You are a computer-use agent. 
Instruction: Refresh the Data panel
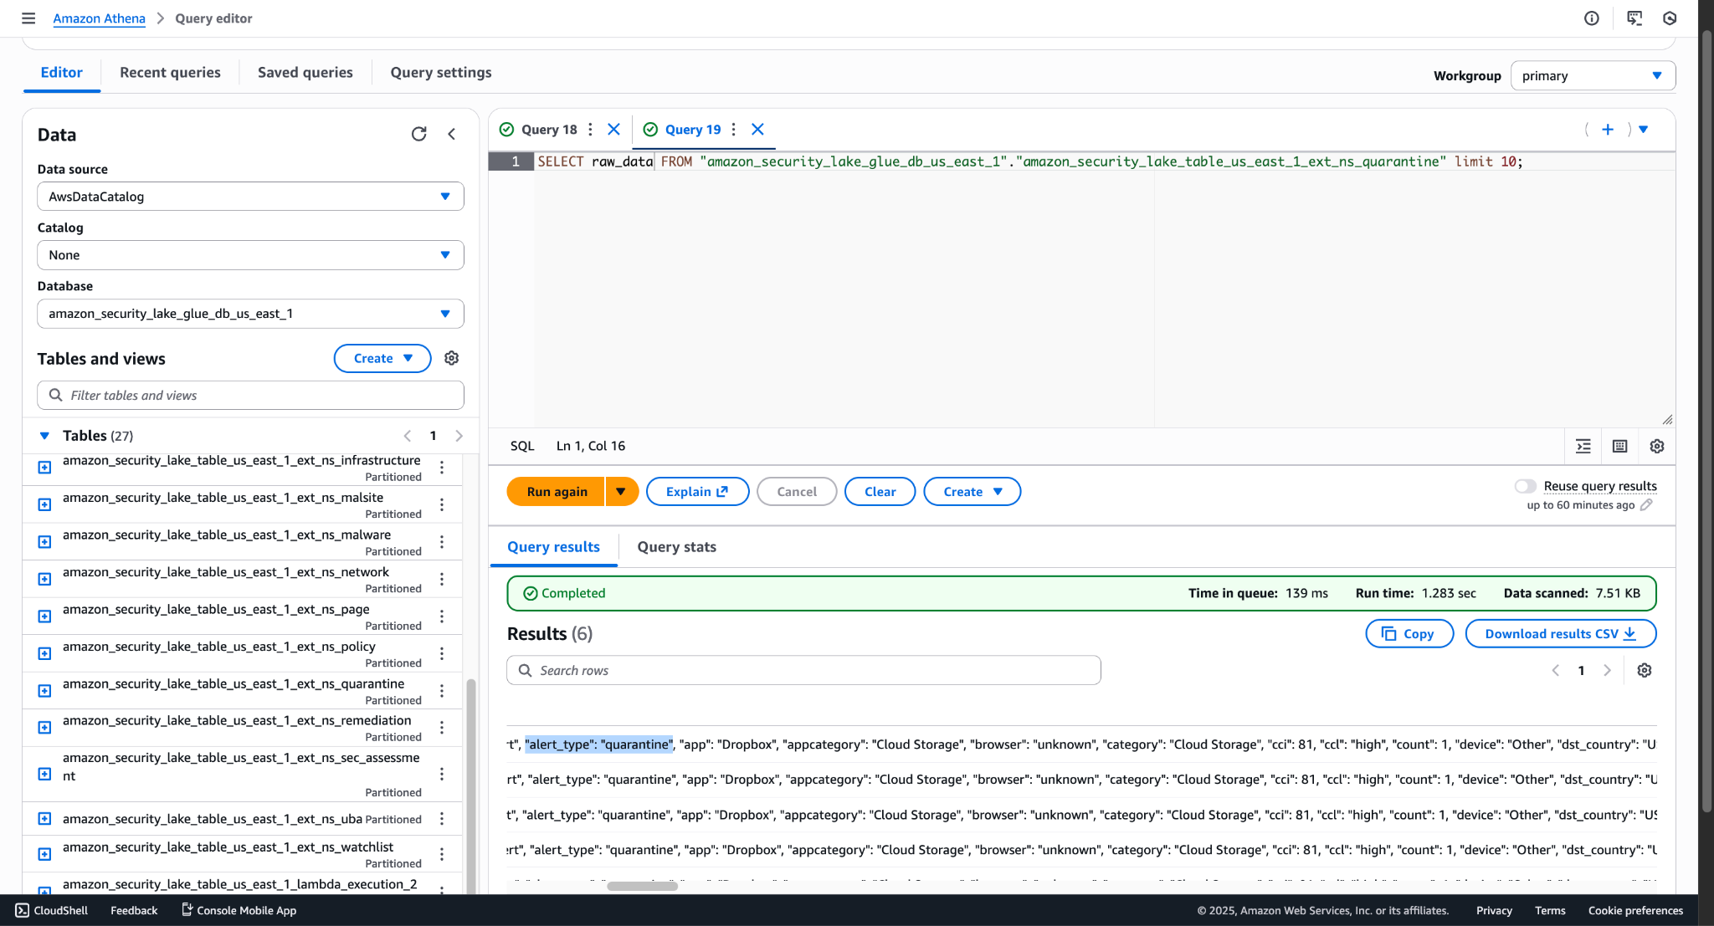pos(419,134)
